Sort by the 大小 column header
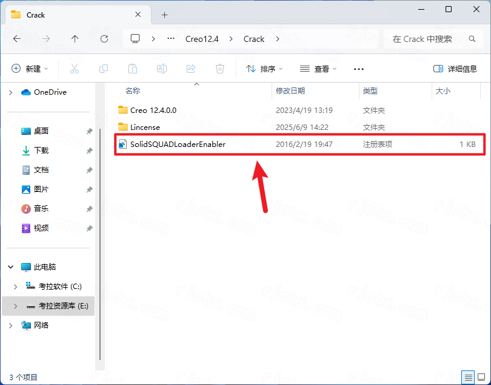 click(x=443, y=90)
